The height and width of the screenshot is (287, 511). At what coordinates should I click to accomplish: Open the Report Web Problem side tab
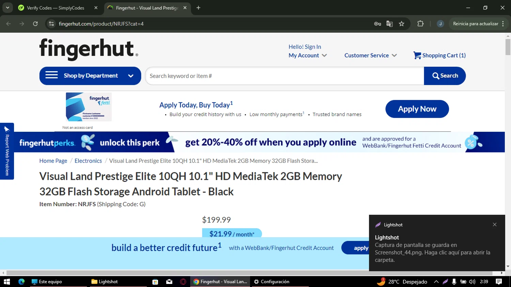7,151
